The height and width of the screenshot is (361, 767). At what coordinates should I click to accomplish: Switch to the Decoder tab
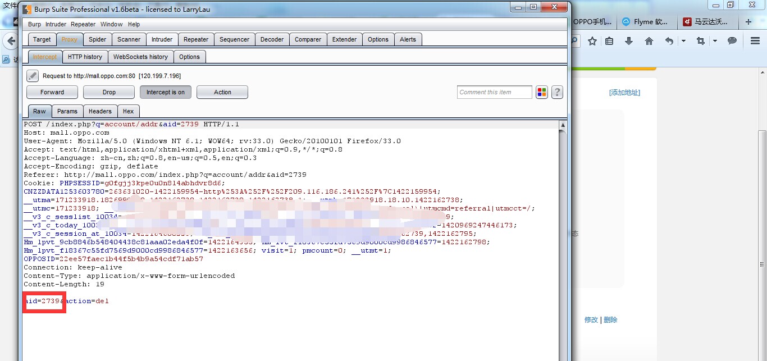coord(272,39)
